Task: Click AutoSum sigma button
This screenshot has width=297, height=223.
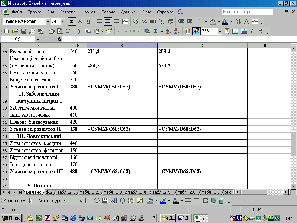Action: pyautogui.click(x=156, y=31)
